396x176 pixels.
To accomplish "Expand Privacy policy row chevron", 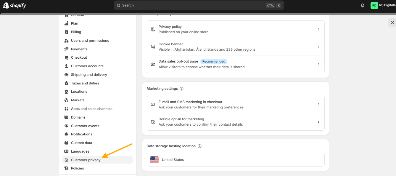I will (318, 29).
